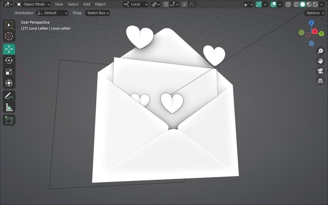Screen dimensions: 328x205
Task: Open the gizmo settings dropdown arrow
Action: tap(265, 4)
